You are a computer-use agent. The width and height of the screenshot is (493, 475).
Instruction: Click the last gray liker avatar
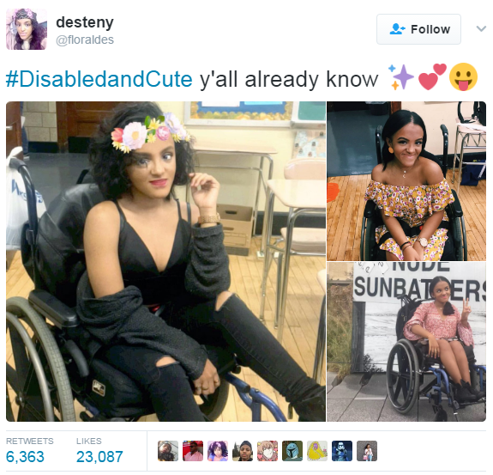coord(367,451)
